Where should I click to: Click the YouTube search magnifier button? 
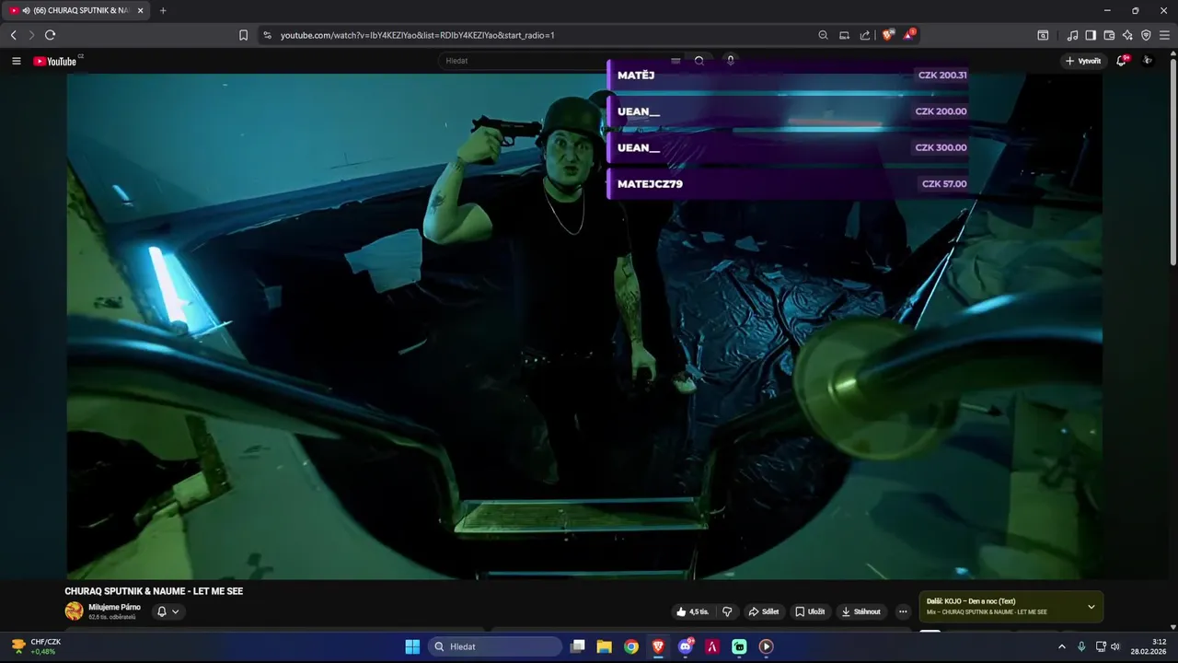(x=699, y=61)
